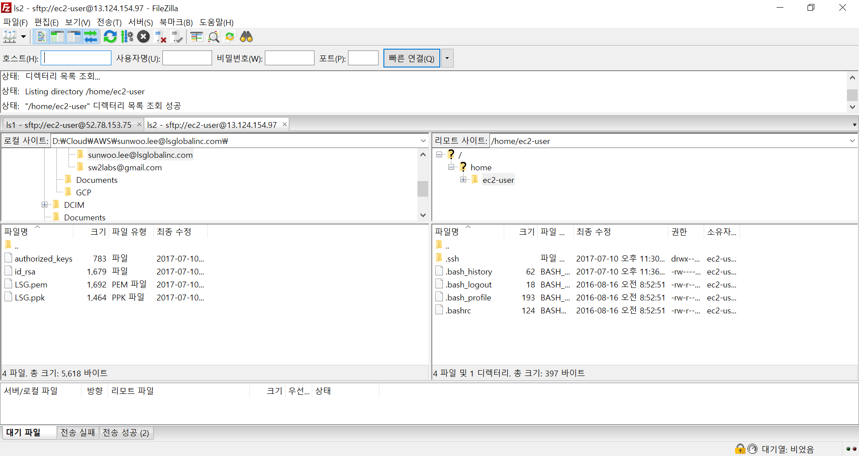
Task: Open the directory listing filters dialog
Action: coord(196,37)
